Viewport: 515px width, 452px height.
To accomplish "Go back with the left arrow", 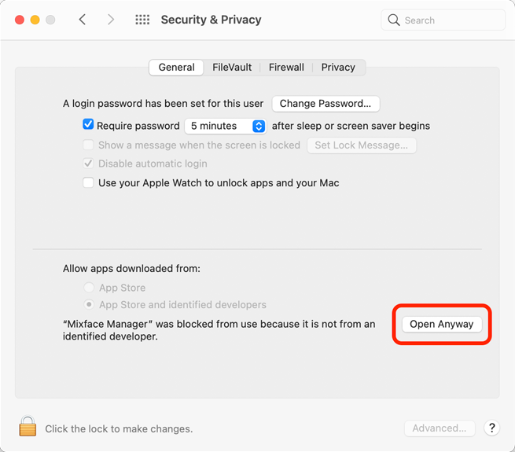I will 83,20.
